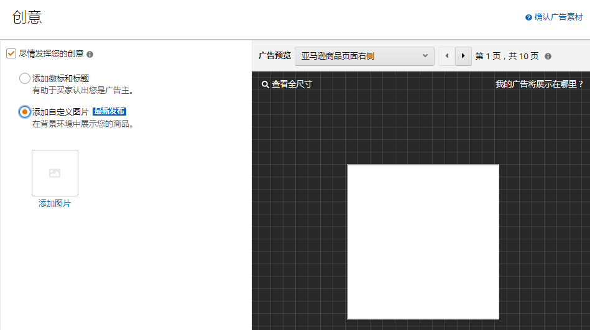Click the chevron arrow of the placement dropdown
This screenshot has width=590, height=330.
(425, 56)
